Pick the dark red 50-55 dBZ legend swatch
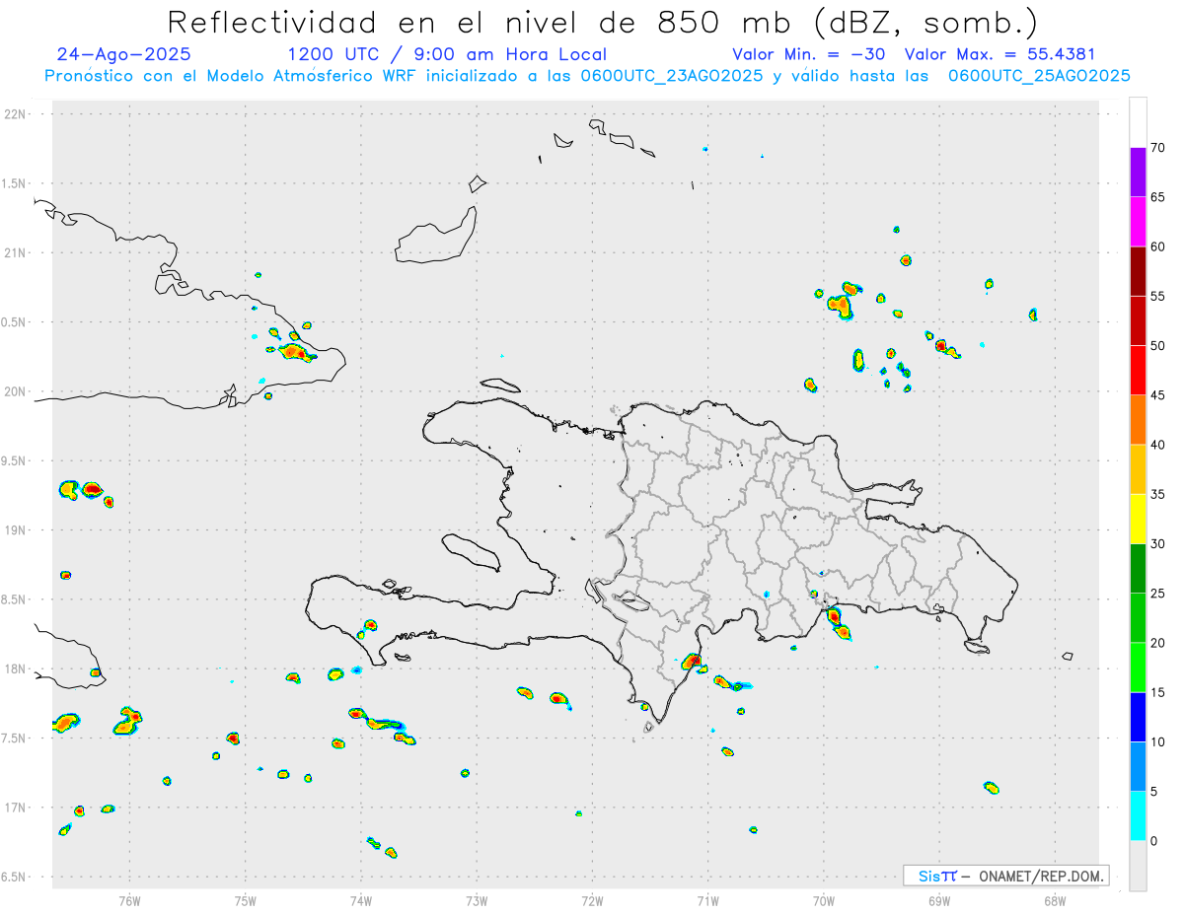The width and height of the screenshot is (1184, 914). pyautogui.click(x=1139, y=320)
